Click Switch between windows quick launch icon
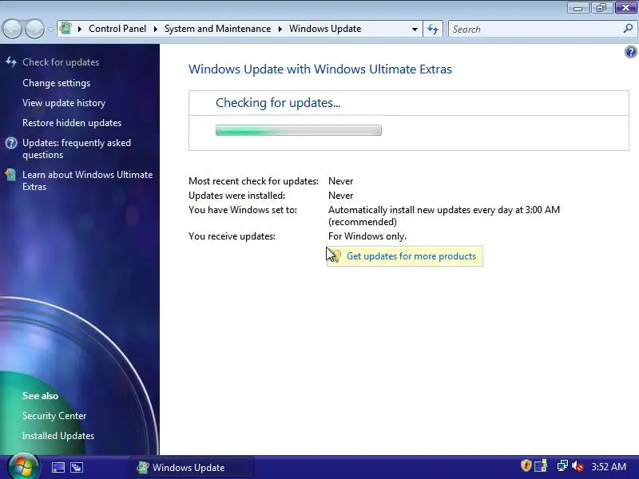639x479 pixels. 77,467
